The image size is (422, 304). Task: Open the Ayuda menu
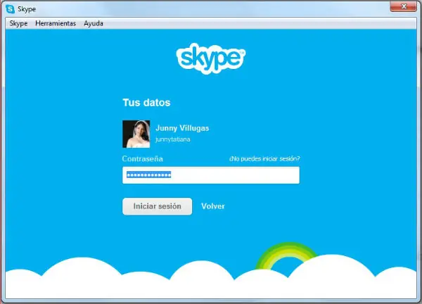[94, 23]
